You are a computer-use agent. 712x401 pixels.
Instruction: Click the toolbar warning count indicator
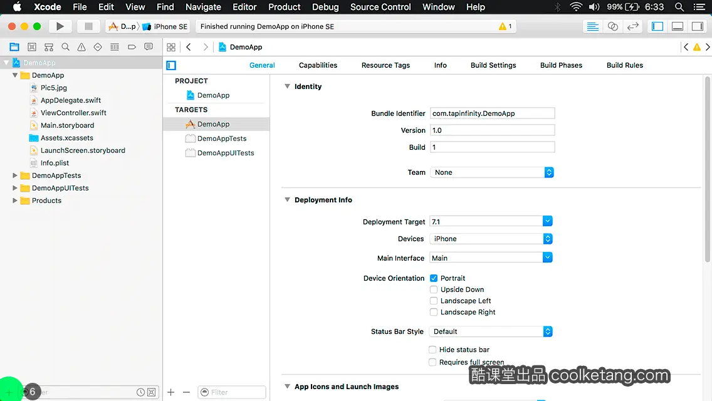pos(505,26)
